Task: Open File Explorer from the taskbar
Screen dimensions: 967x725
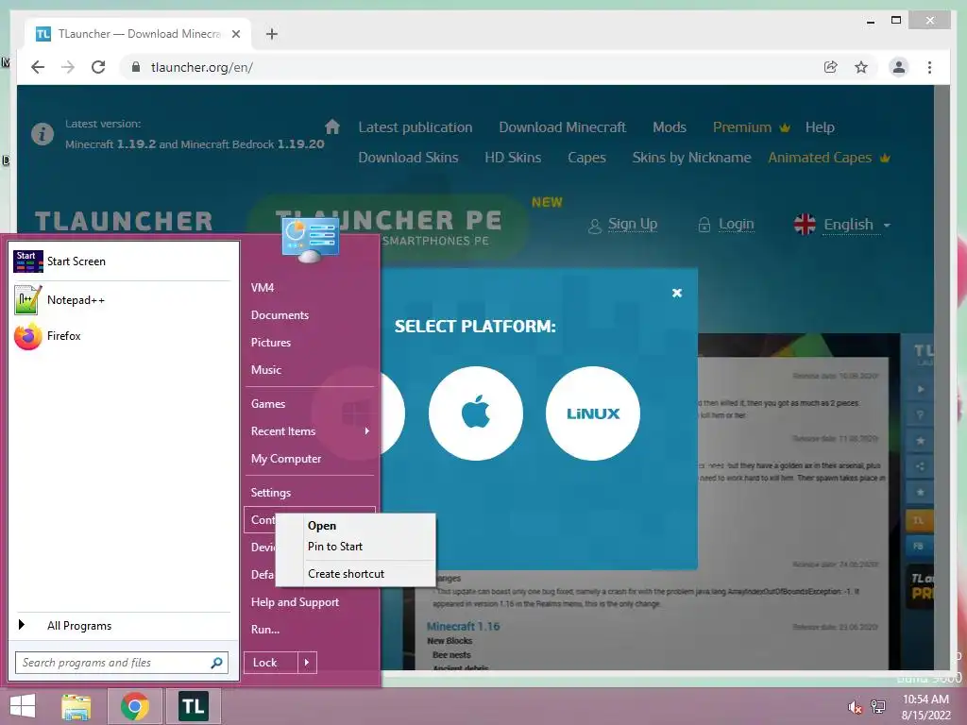Action: tap(76, 706)
